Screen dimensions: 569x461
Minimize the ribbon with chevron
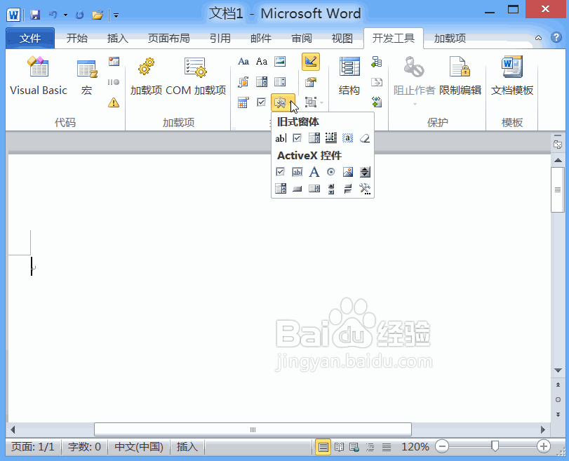click(539, 38)
